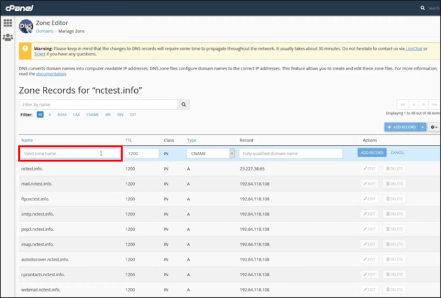Open the user manager people icon
The height and width of the screenshot is (298, 441).
(8, 37)
